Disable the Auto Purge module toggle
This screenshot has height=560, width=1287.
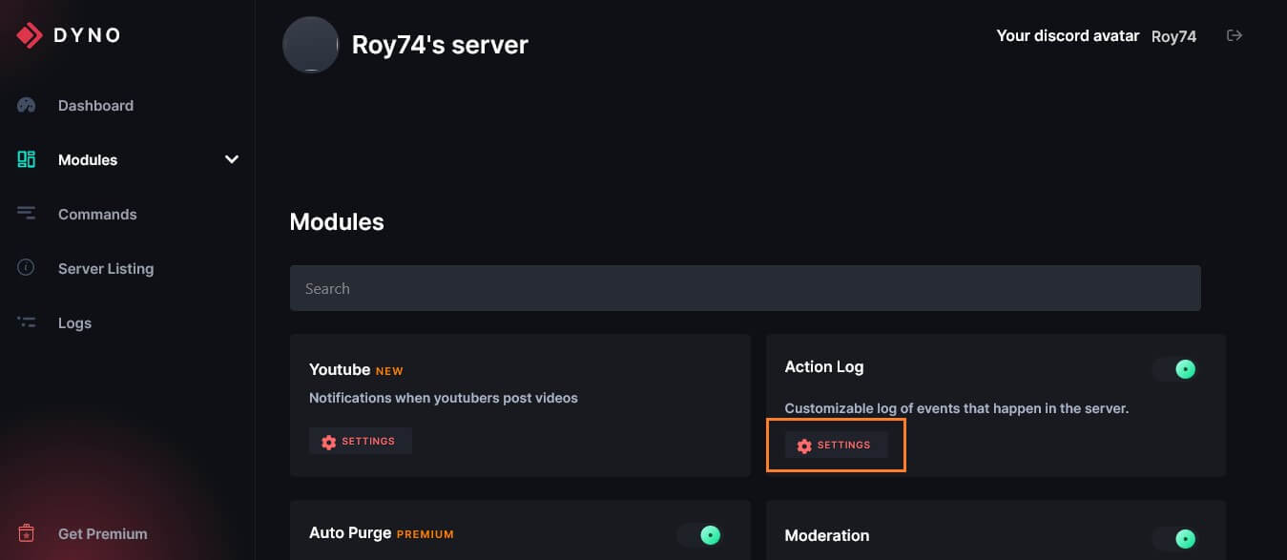point(699,535)
